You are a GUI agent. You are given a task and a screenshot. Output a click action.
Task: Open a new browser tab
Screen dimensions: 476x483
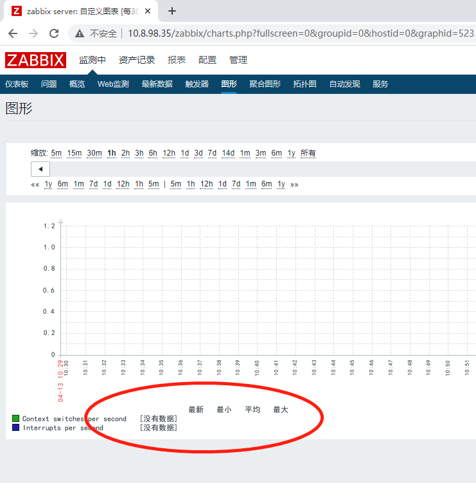[x=172, y=12]
